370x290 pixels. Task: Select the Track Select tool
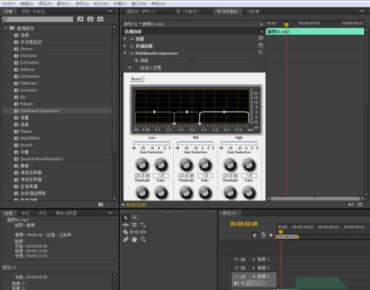[134, 217]
